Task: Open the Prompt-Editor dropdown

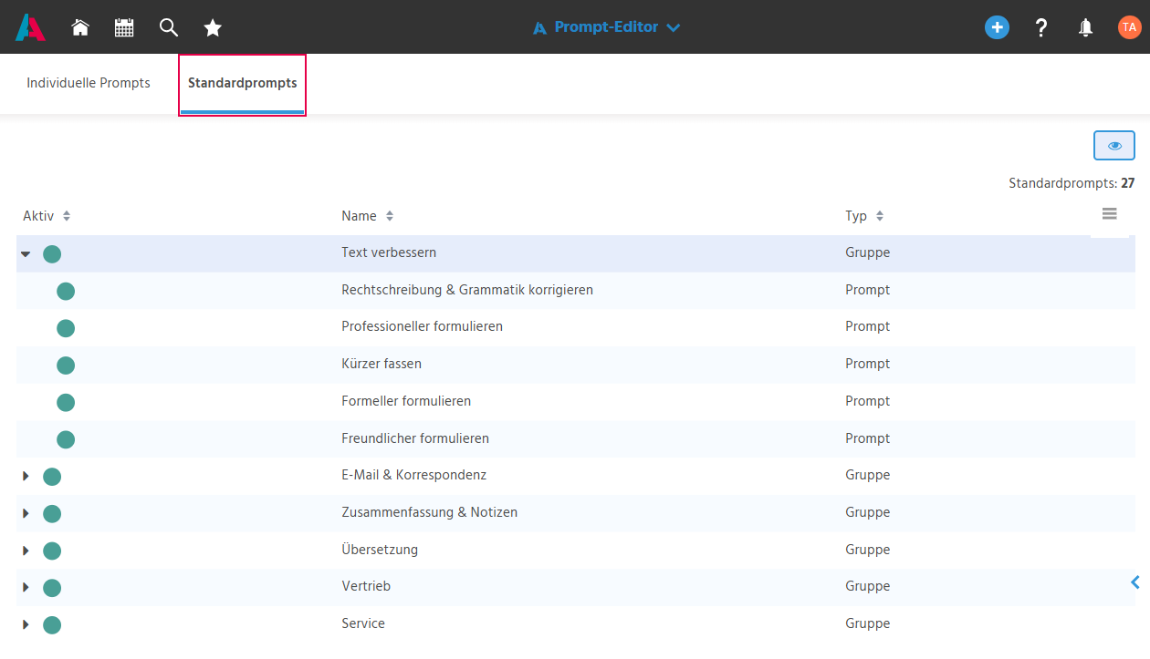Action: pos(607,27)
